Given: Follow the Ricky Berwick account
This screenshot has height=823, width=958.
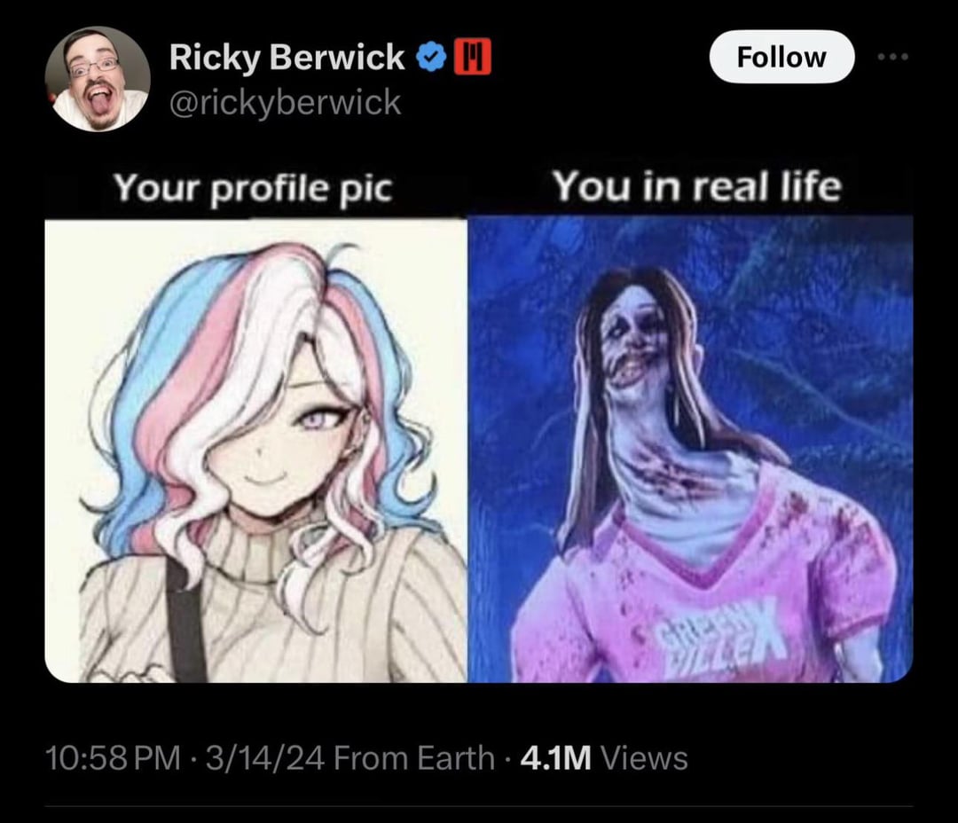Looking at the screenshot, I should (781, 57).
